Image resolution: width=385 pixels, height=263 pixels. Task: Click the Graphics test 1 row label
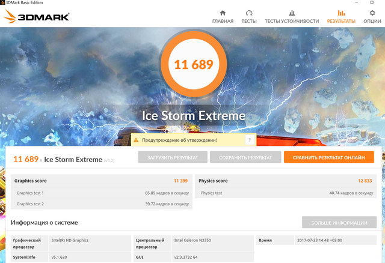(30, 193)
